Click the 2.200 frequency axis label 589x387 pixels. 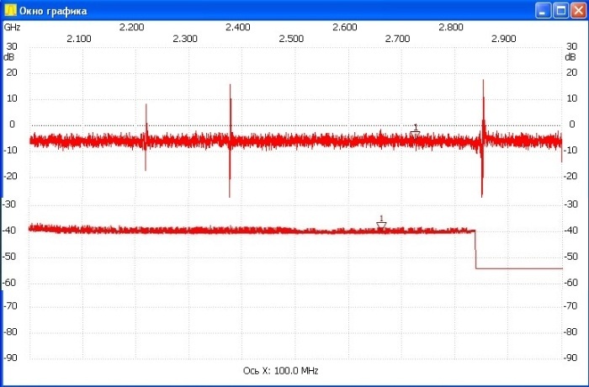tap(132, 27)
